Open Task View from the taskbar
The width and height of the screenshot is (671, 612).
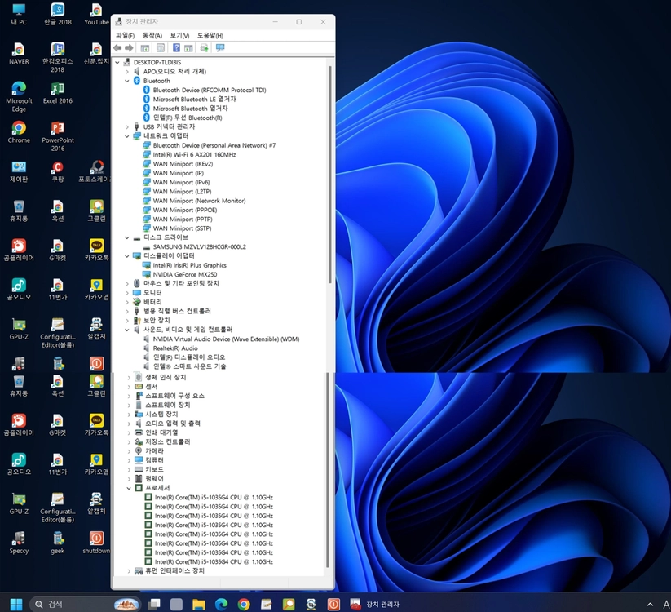tap(154, 605)
